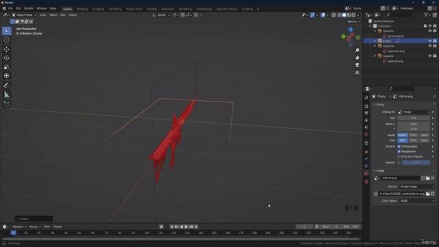
Task: Switch perspective/orthographic with grid icon
Action: [357, 73]
